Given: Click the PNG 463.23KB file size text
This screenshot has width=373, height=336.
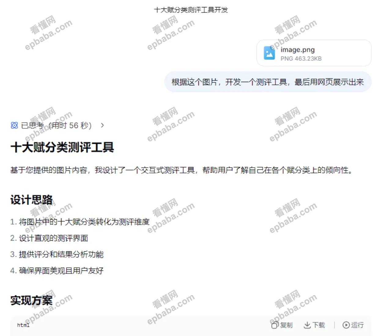Looking at the screenshot, I should tap(301, 59).
